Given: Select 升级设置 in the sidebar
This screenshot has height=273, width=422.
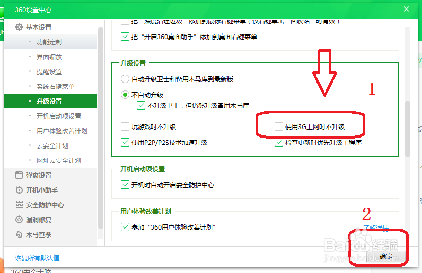Looking at the screenshot, I should tap(50, 101).
